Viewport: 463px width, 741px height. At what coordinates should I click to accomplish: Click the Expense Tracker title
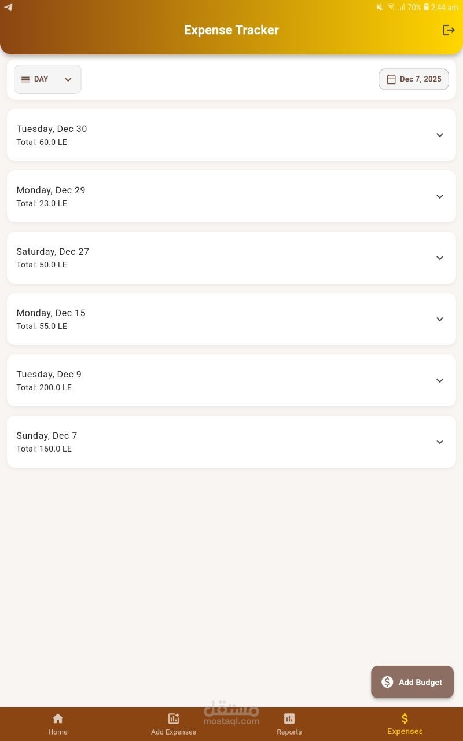[231, 30]
